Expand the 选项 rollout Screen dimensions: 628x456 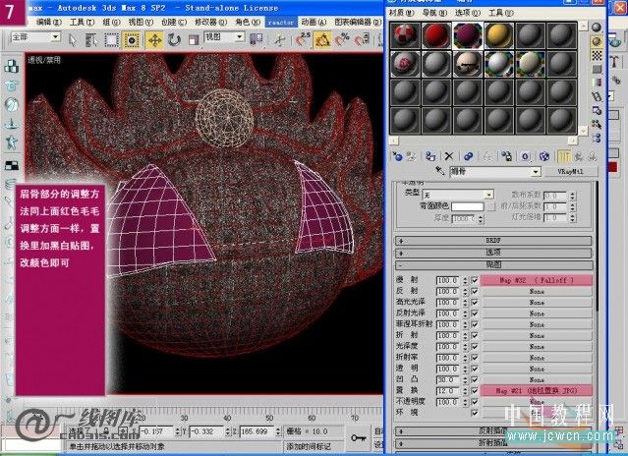click(x=493, y=253)
